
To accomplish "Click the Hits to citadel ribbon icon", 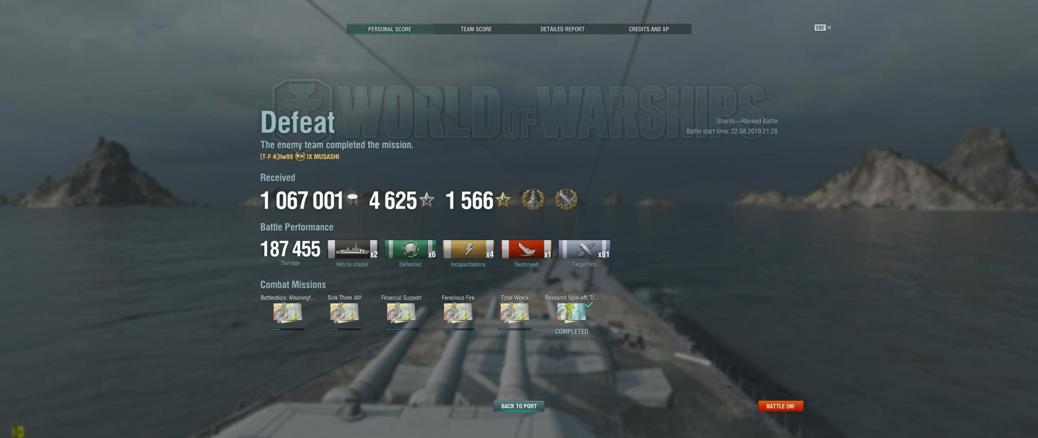I will 352,249.
